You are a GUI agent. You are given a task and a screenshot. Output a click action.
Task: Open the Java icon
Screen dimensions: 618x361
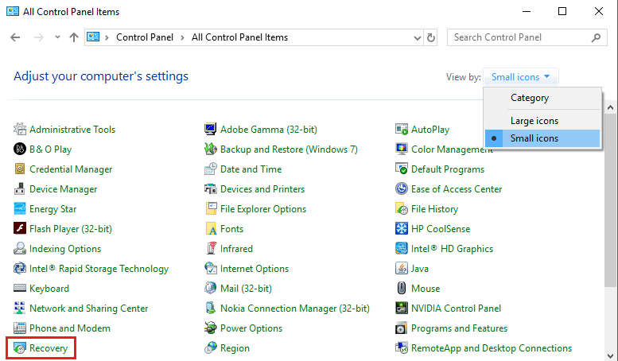(x=402, y=269)
